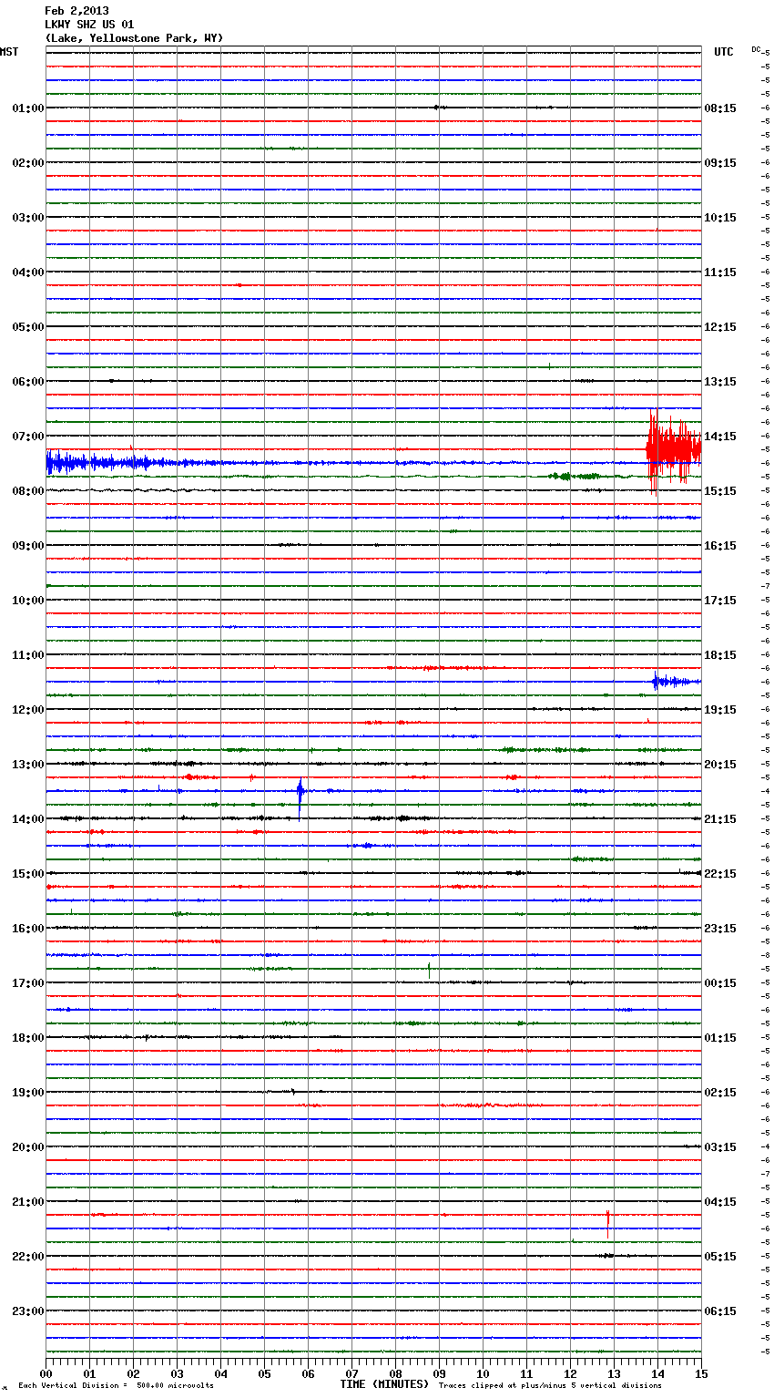Select the 04:00 MST row label
The height and width of the screenshot is (1398, 774).
28,272
